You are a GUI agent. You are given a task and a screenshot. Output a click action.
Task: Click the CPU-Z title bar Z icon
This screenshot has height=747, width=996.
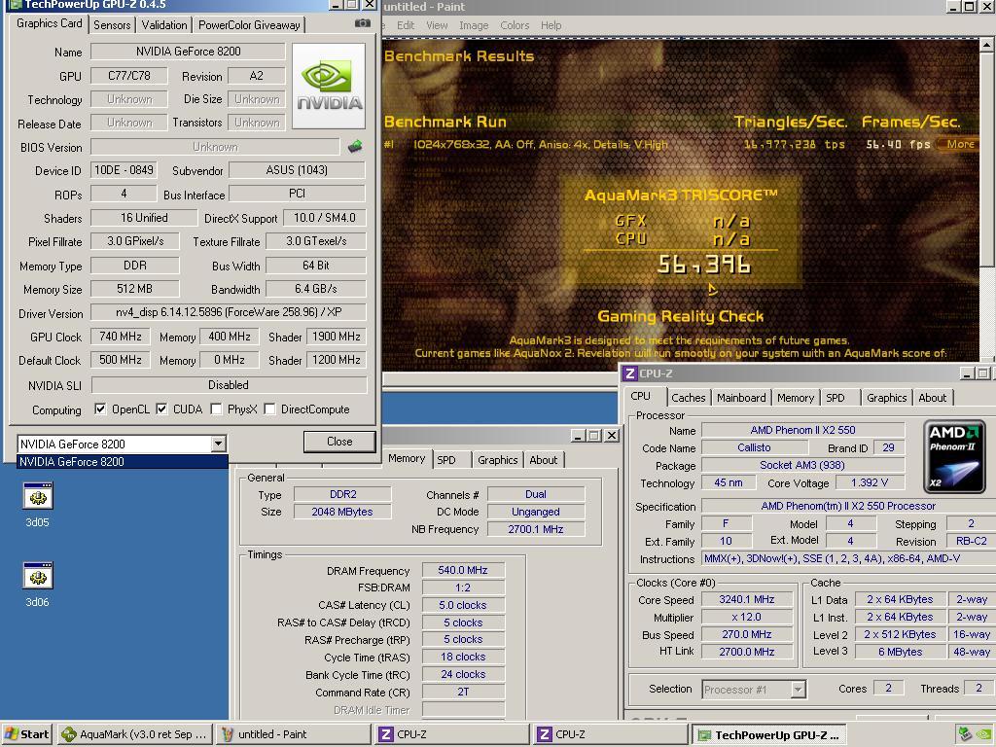point(629,373)
